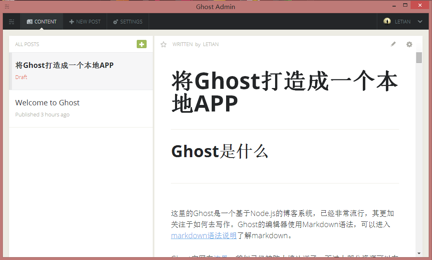The height and width of the screenshot is (260, 432).
Task: Follow the markdown语法说明 link
Action: point(204,235)
